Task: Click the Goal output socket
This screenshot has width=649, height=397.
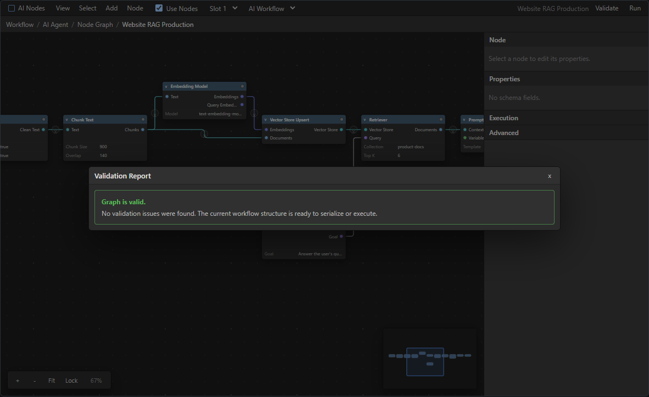Action: 342,236
